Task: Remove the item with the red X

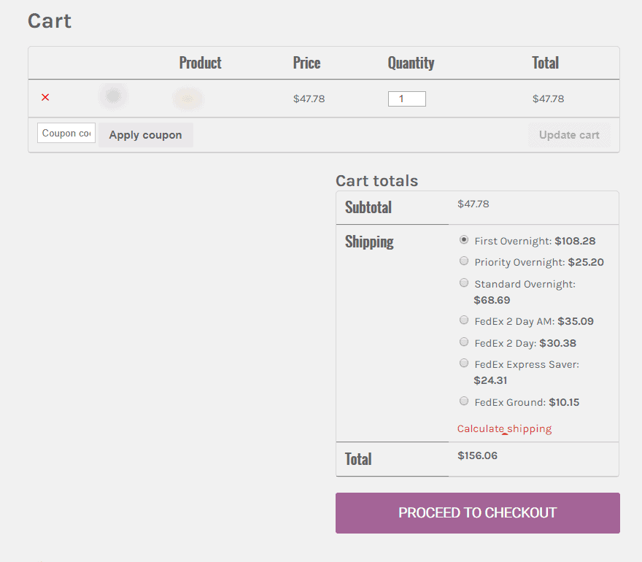Action: [45, 98]
